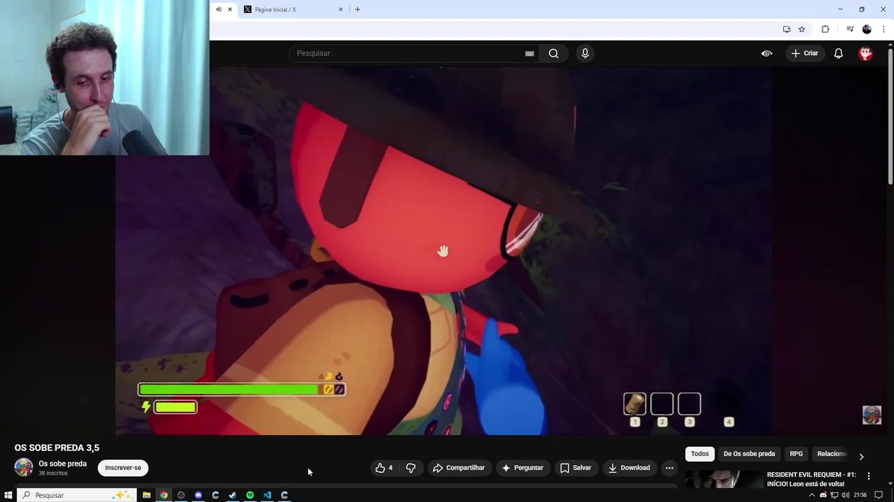Image resolution: width=894 pixels, height=502 pixels.
Task: Click the YouTube search magnifier button
Action: (x=553, y=53)
